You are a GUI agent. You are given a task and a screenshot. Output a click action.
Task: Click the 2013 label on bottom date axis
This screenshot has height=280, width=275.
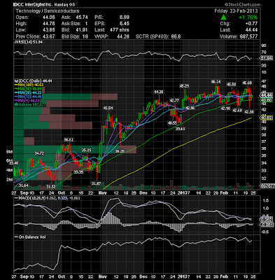(182, 276)
